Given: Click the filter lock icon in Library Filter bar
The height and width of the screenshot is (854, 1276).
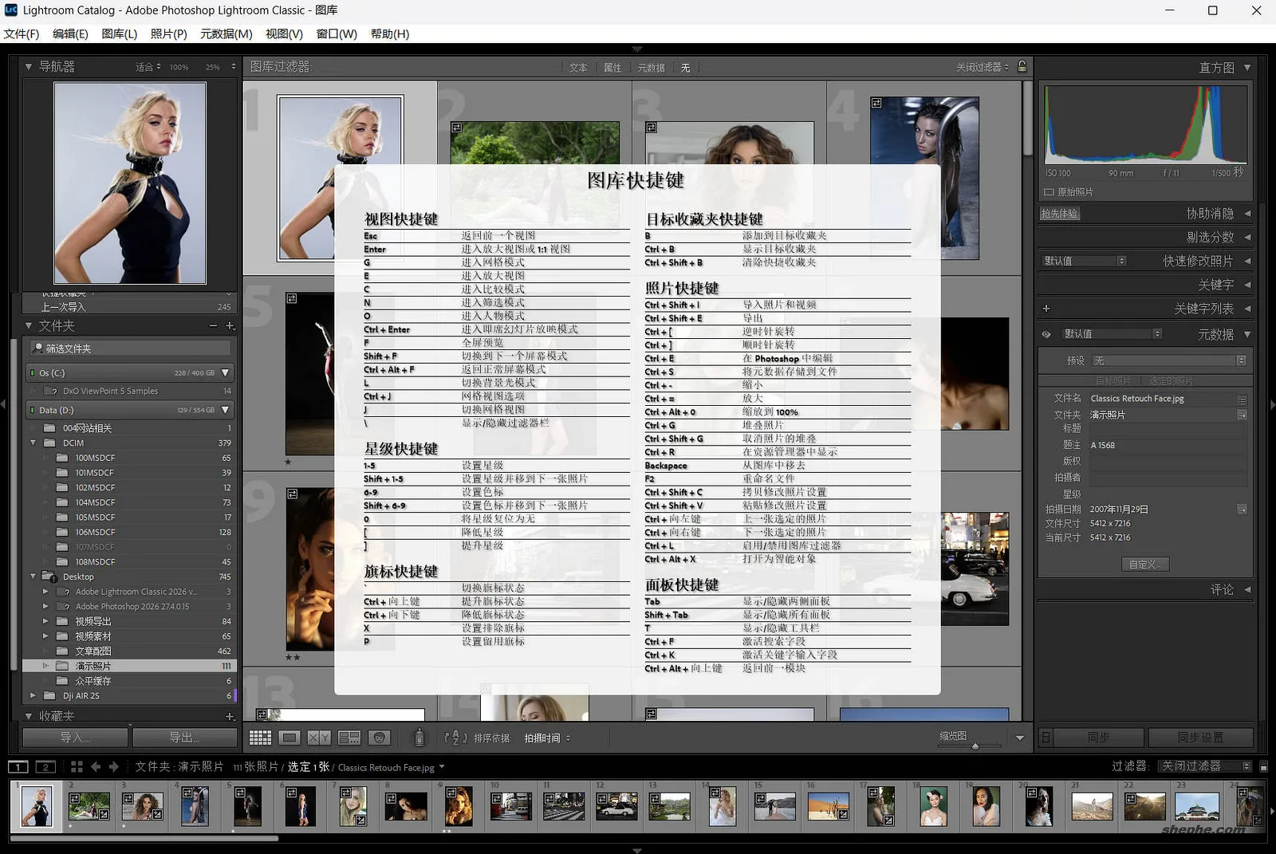Looking at the screenshot, I should [x=1023, y=67].
